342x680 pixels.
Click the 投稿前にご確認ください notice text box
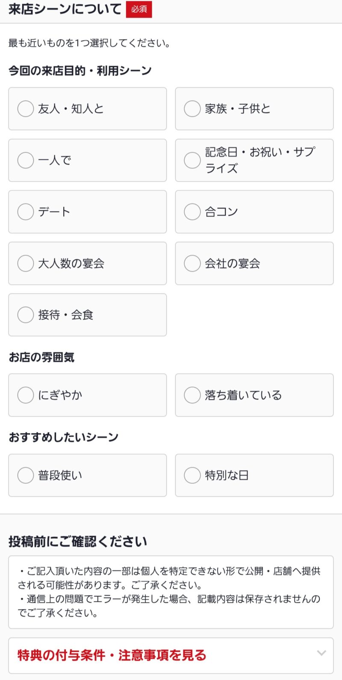pyautogui.click(x=171, y=592)
